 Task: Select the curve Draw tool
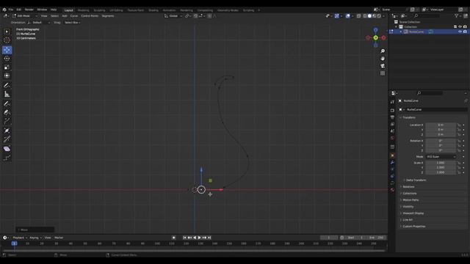[x=7, y=104]
